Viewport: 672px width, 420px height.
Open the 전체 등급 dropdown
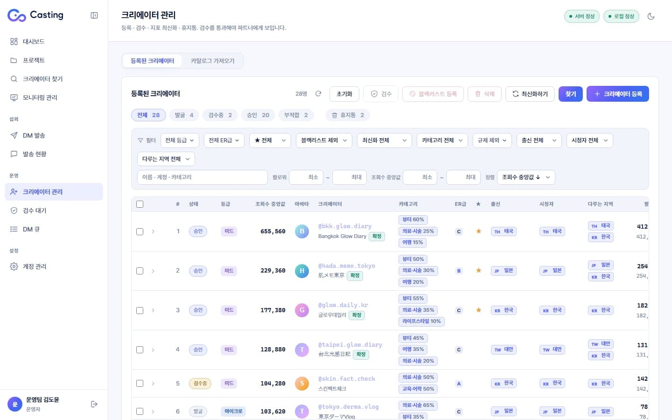coord(180,140)
